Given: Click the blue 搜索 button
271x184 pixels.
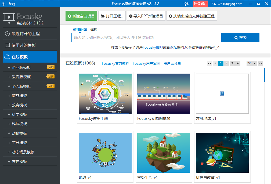Looking at the screenshot, I should coord(240,38).
